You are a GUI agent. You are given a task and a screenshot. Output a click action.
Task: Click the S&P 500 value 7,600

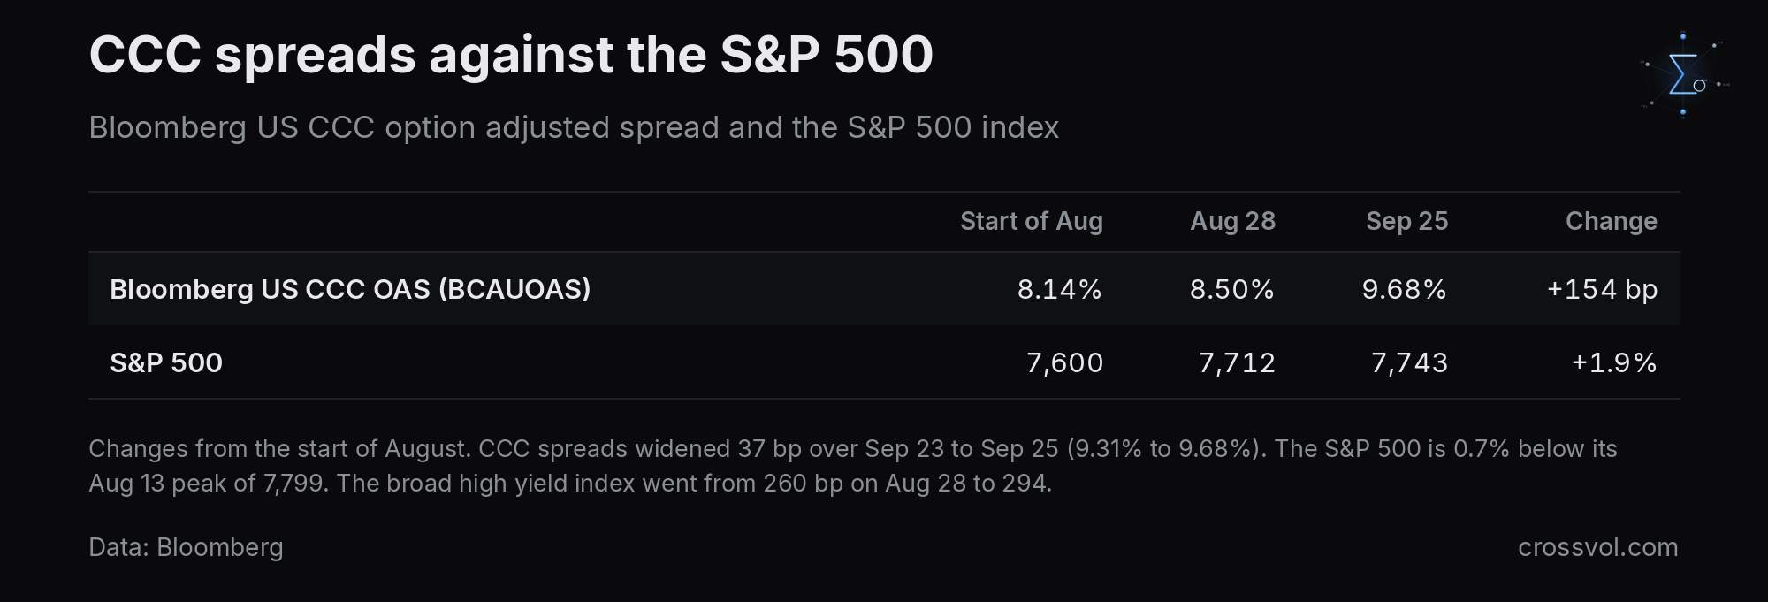1064,362
